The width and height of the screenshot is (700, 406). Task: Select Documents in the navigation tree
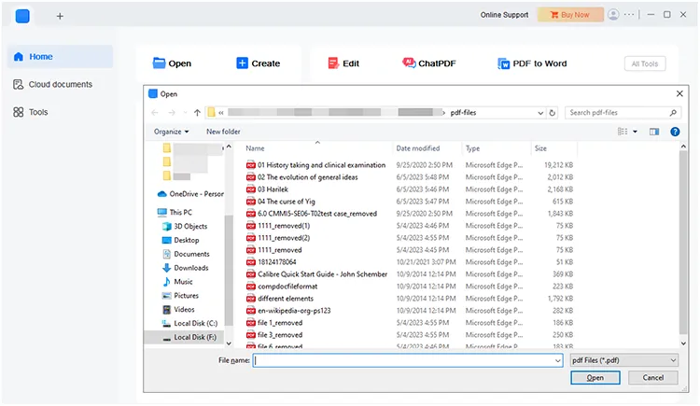[x=186, y=254]
